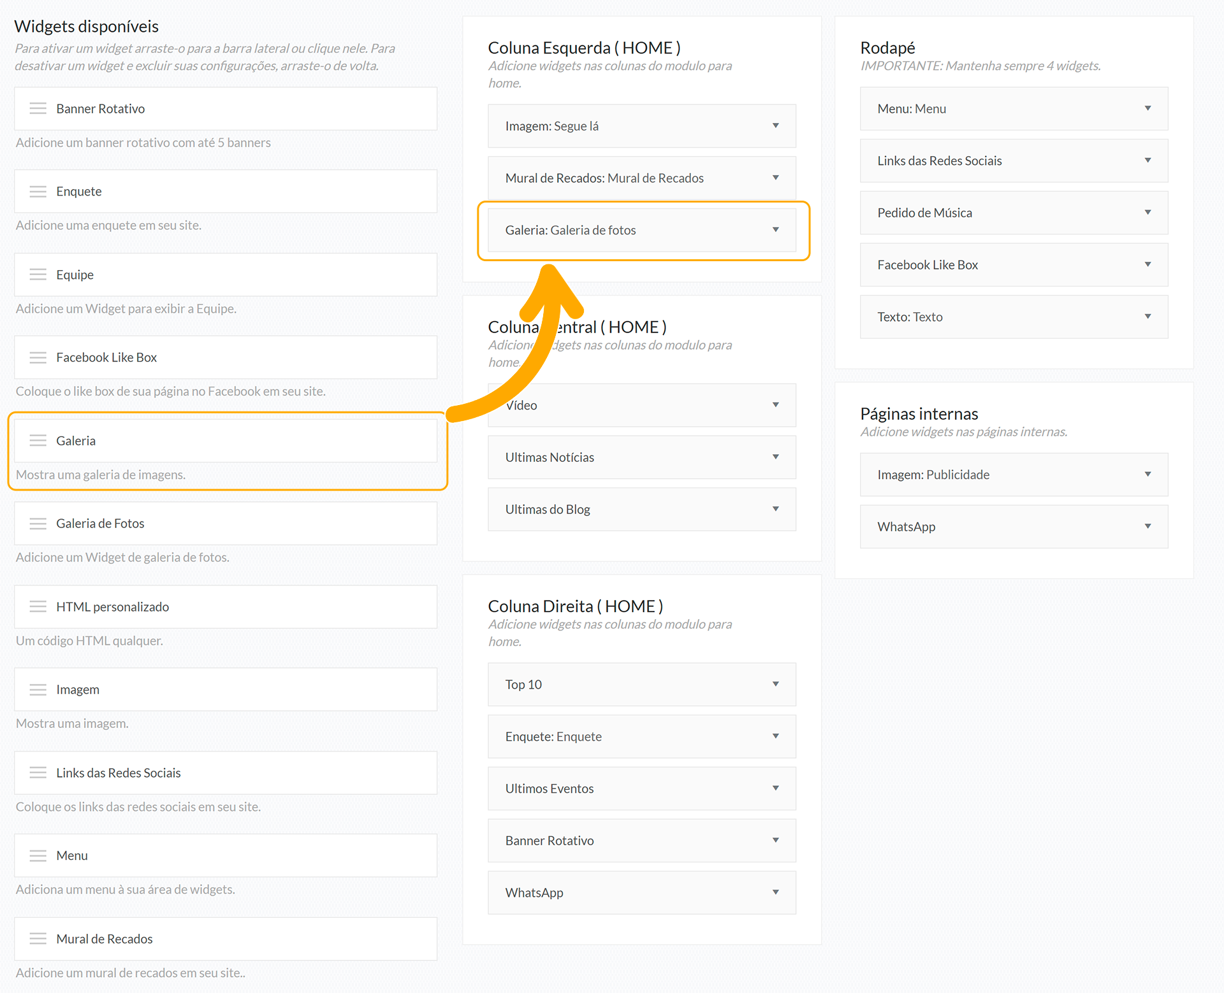Screen dimensions: 1224x993
Task: Expand the Top 10 widget settings arrow
Action: pyautogui.click(x=775, y=685)
